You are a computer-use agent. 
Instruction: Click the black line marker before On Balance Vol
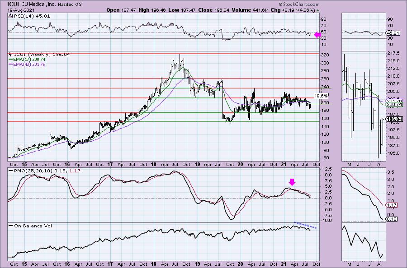(11, 226)
